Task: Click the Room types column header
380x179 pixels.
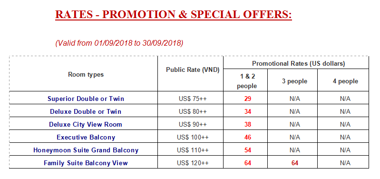Action: pyautogui.click(x=86, y=74)
